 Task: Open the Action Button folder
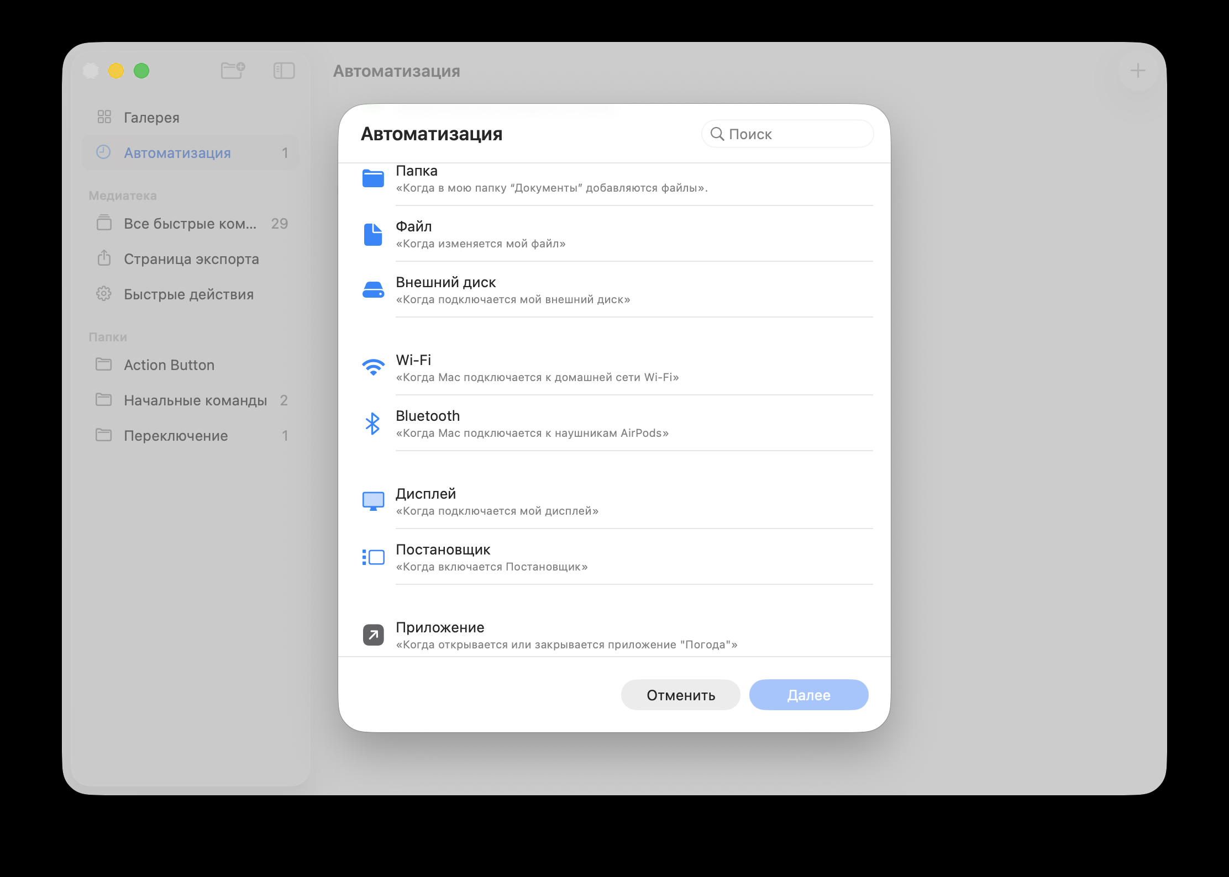pyautogui.click(x=169, y=365)
